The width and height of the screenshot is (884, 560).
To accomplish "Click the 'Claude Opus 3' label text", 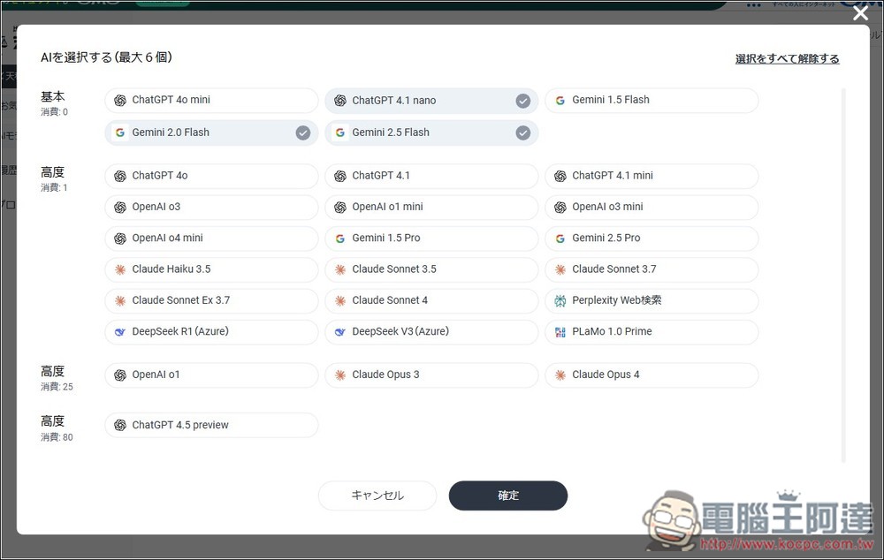I will 385,375.
